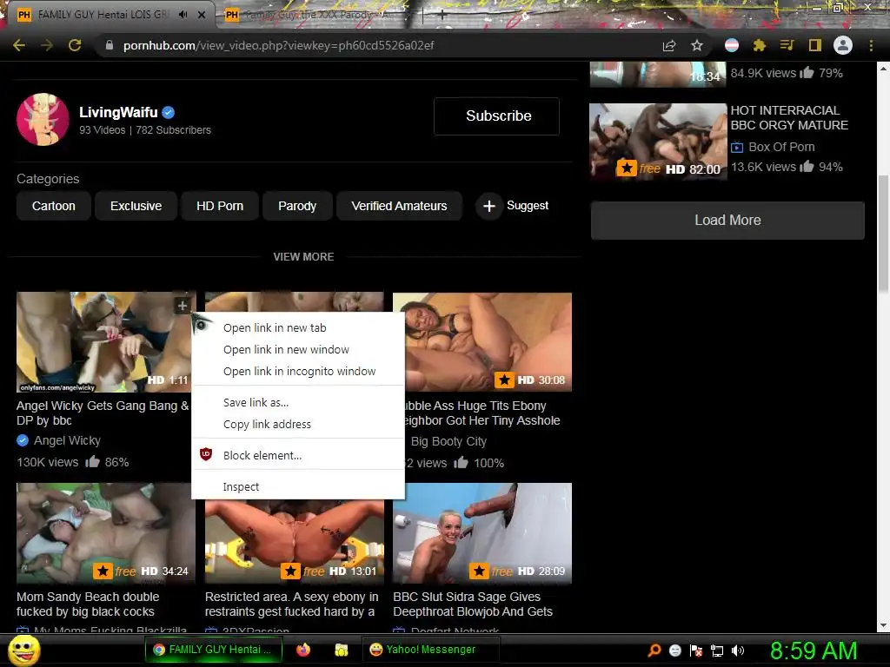This screenshot has height=667, width=890.
Task: Open the media controls toolbar icon
Action: click(x=787, y=45)
